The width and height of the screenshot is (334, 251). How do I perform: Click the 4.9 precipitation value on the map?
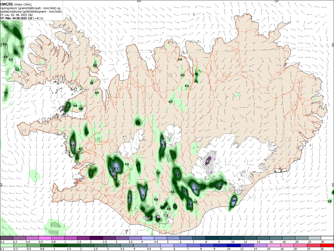click(115, 176)
